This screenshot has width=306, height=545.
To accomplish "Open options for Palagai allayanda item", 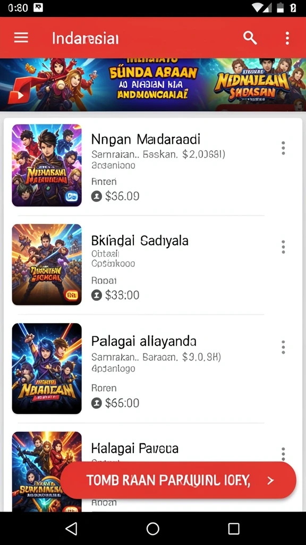I will [284, 347].
